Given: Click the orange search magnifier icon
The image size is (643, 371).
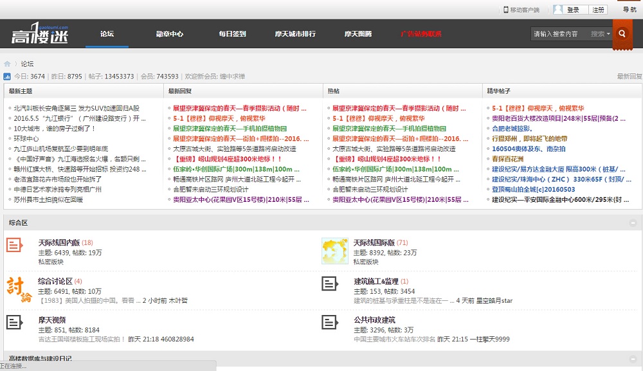Looking at the screenshot, I should click(x=622, y=33).
